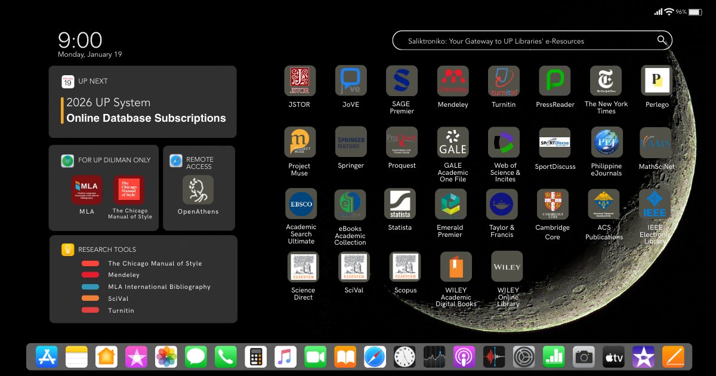Open the Cambridge Core icon
Image resolution: width=716 pixels, height=376 pixels.
pos(553,205)
